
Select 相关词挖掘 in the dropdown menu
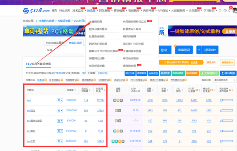(130, 36)
